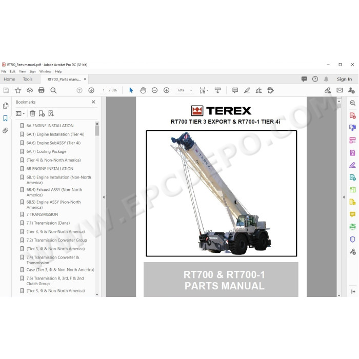
Task: Close the Bookmarks panel
Action: [x=93, y=102]
